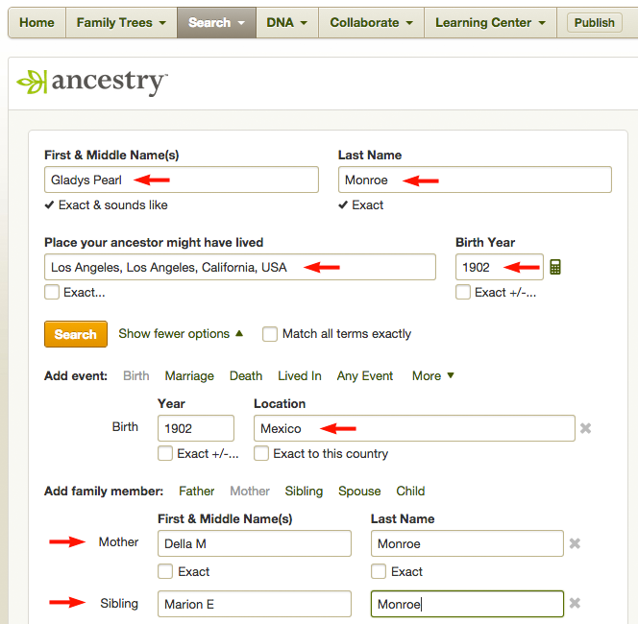Remove the Mother family member row
This screenshot has width=638, height=624.
(575, 543)
